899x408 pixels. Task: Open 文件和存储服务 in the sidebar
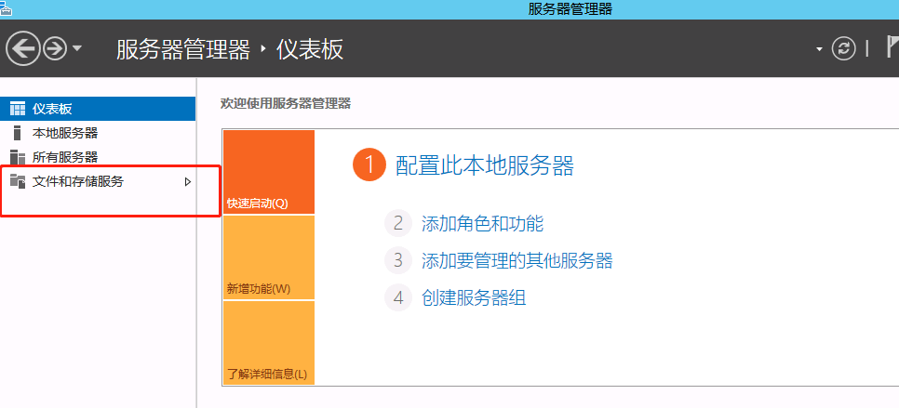(x=98, y=182)
